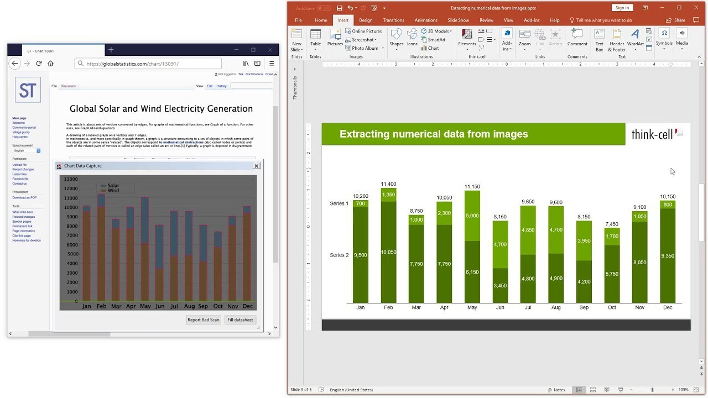
Task: Click the Fill datasheet button
Action: pos(240,320)
